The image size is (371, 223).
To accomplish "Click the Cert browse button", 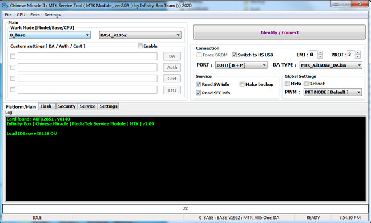I will pos(172,79).
